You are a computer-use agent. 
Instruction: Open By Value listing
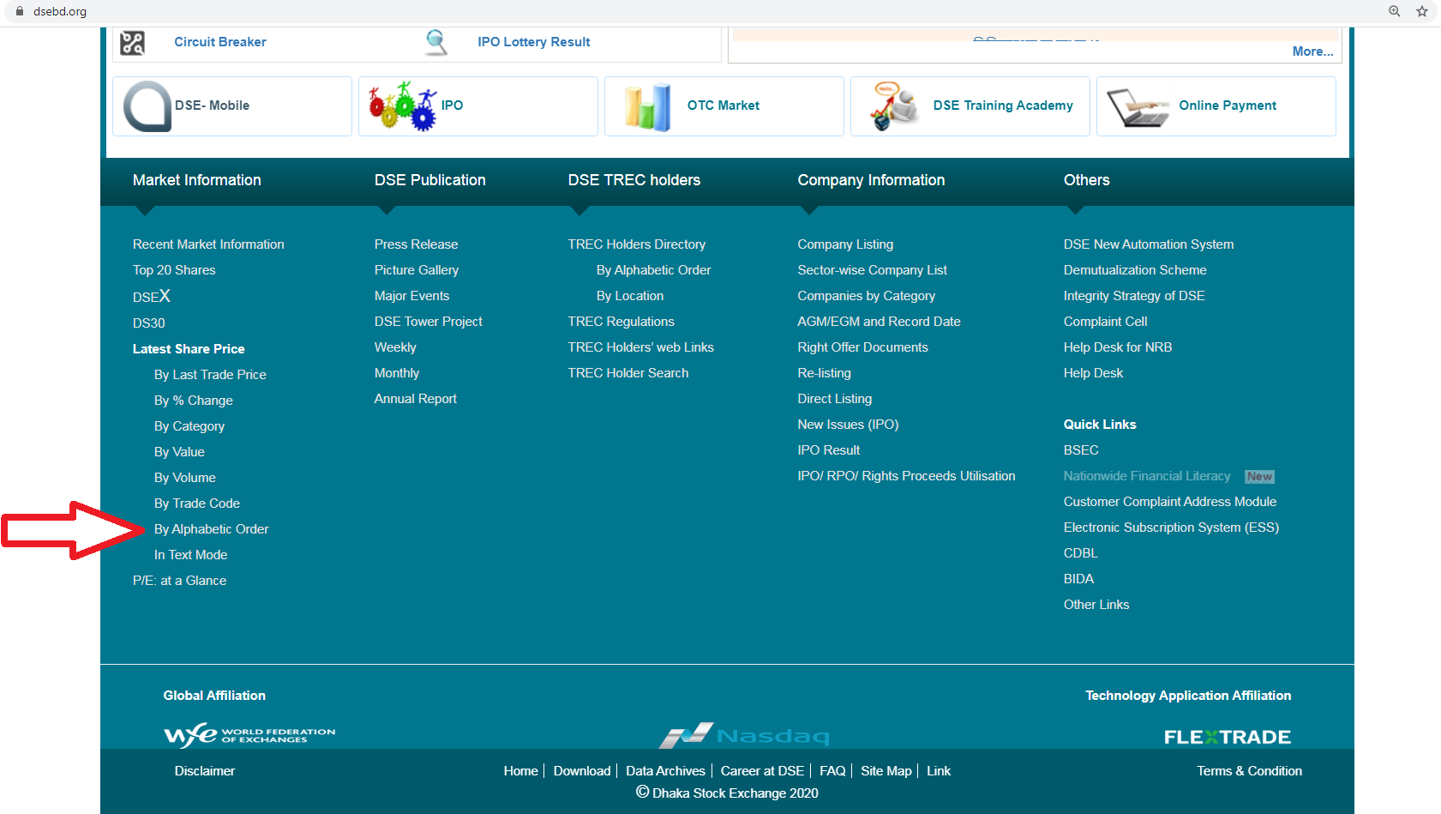(x=179, y=452)
